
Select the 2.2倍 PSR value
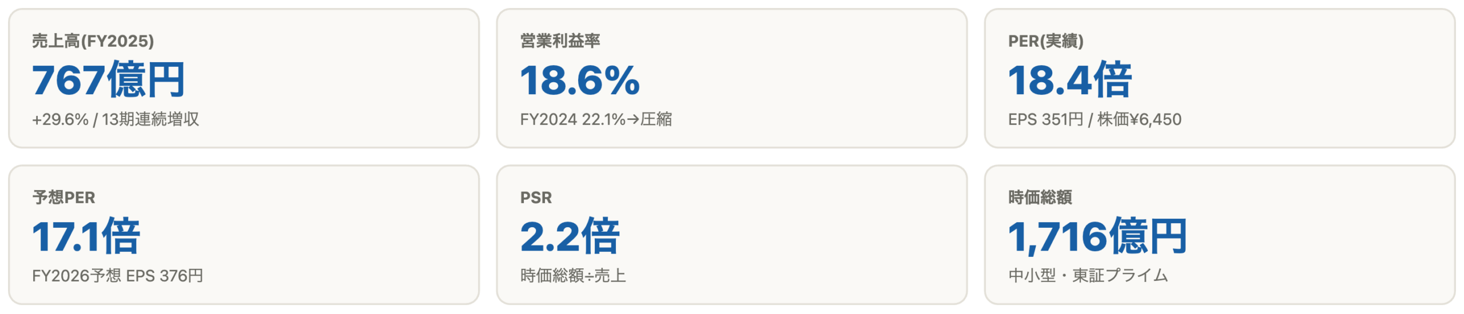pos(570,236)
